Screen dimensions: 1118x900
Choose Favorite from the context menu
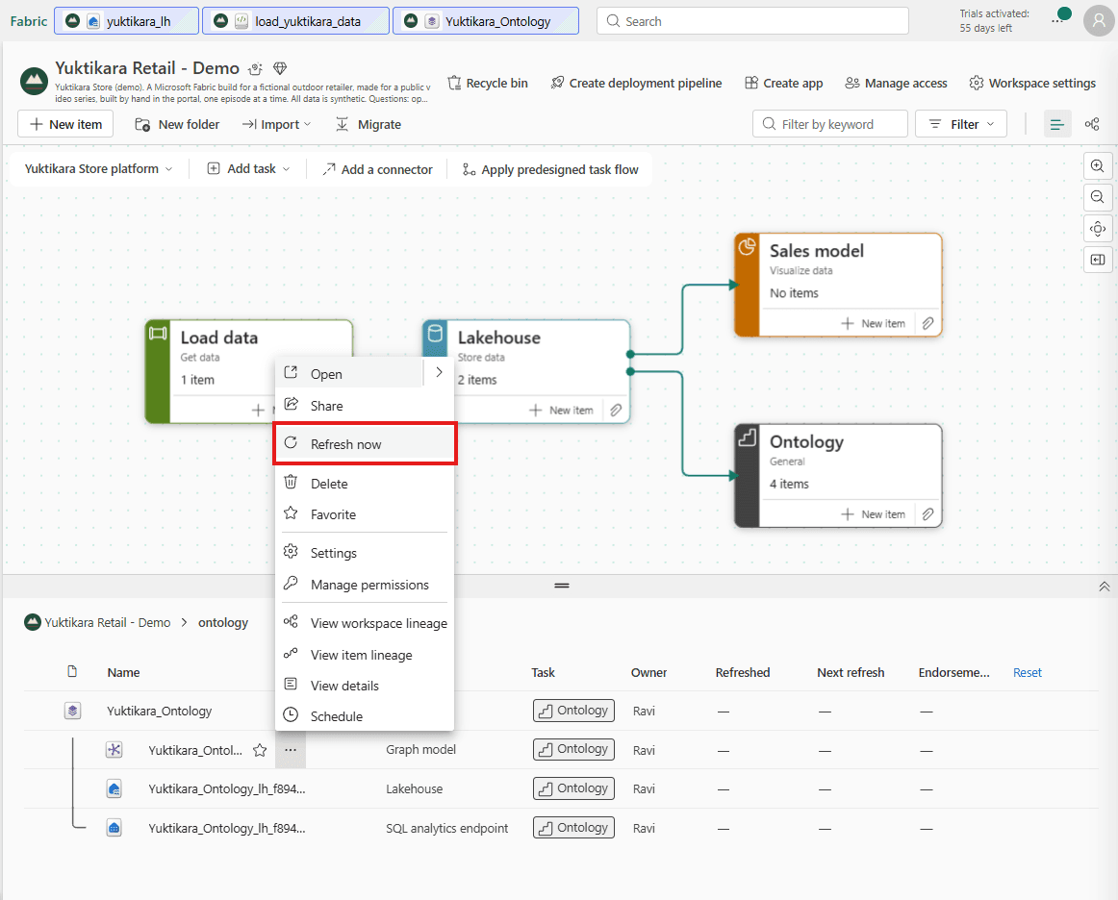tap(365, 514)
